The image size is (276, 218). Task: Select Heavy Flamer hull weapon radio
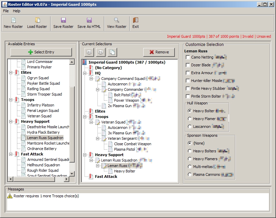[x=189, y=119]
